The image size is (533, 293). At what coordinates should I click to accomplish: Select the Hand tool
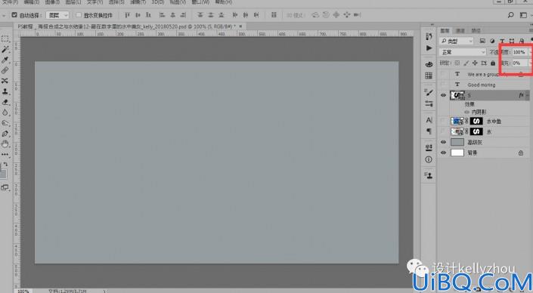5,144
